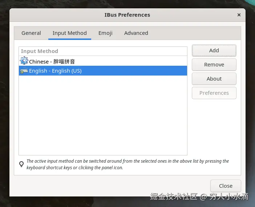This screenshot has width=255, height=207.
Task: Switch to the General tab
Action: pyautogui.click(x=31, y=33)
